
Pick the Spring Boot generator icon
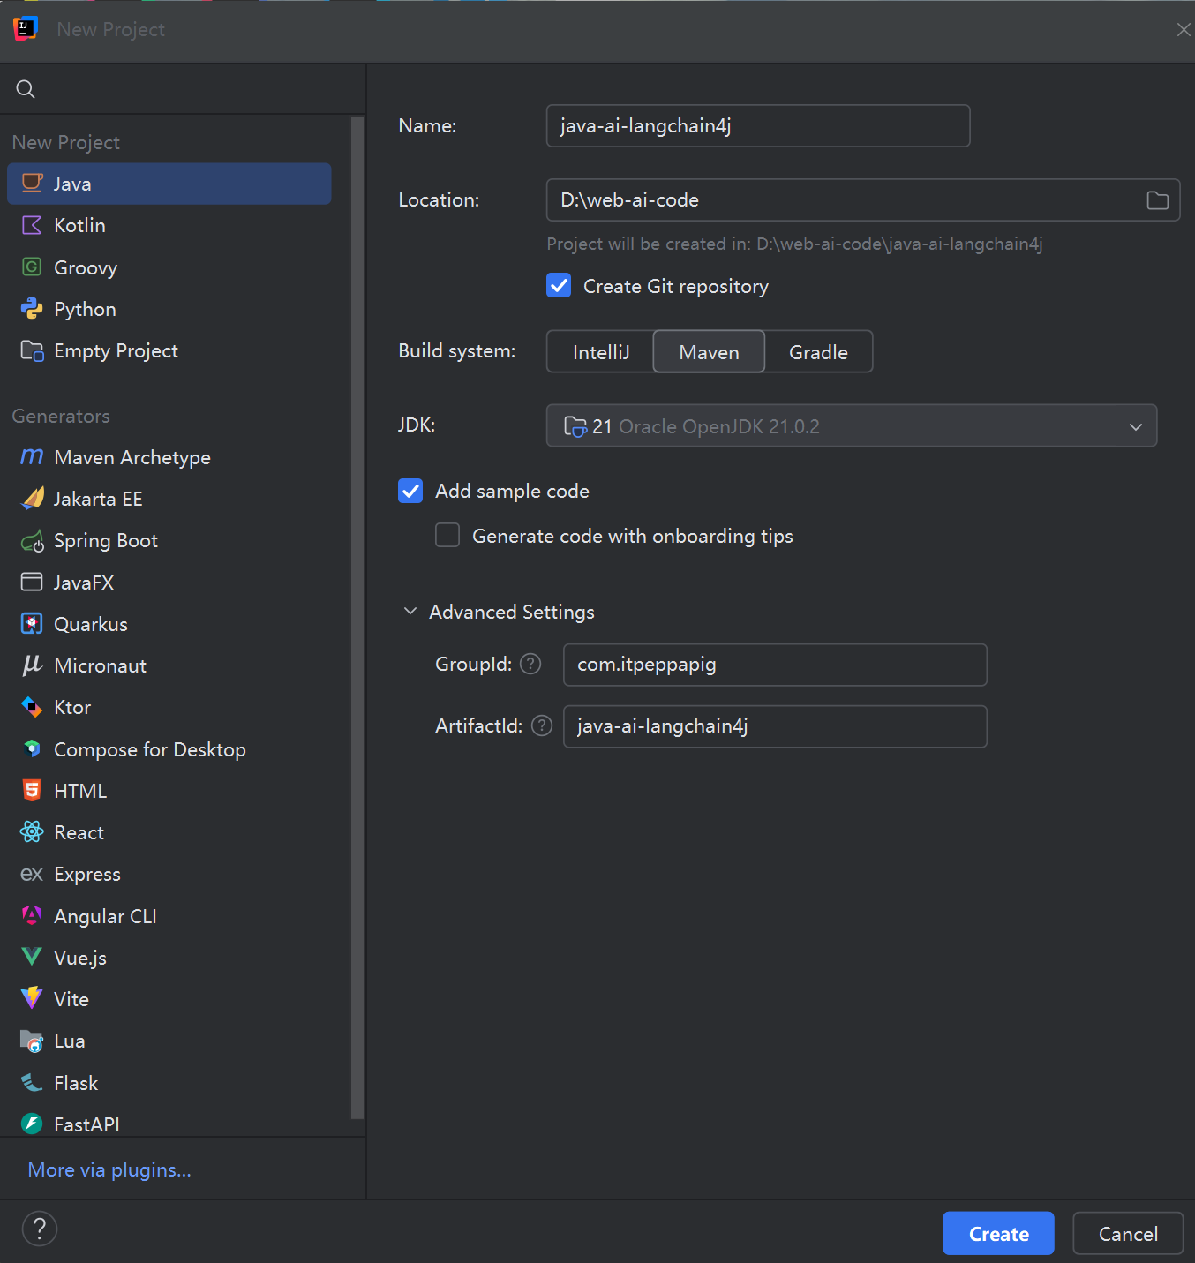[32, 540]
